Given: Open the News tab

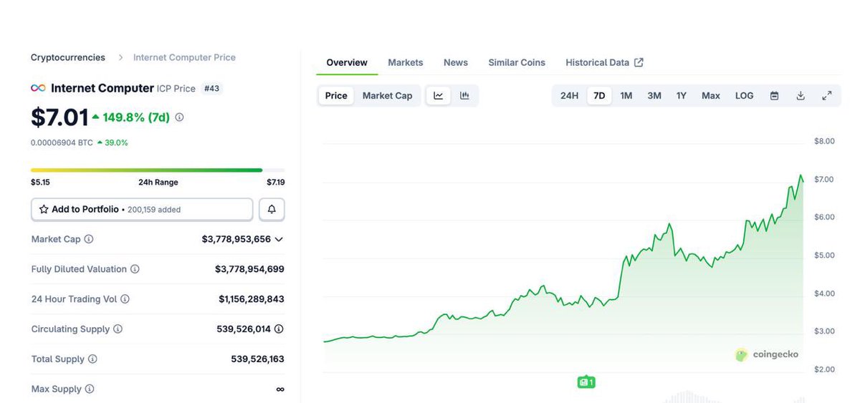Looking at the screenshot, I should point(456,62).
